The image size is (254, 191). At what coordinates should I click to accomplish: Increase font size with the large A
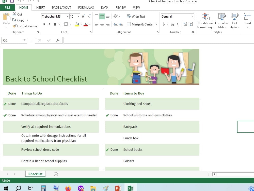[83, 16]
